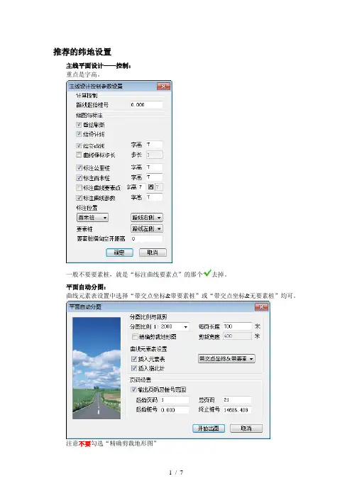Image resolution: width=352 pixels, height=498 pixels.
Task: Click the 字高 field in the 标注公里桩 row
Action: [155, 167]
